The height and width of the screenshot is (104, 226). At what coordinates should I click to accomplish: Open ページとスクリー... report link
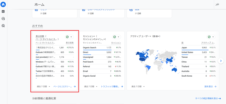tap(64, 86)
